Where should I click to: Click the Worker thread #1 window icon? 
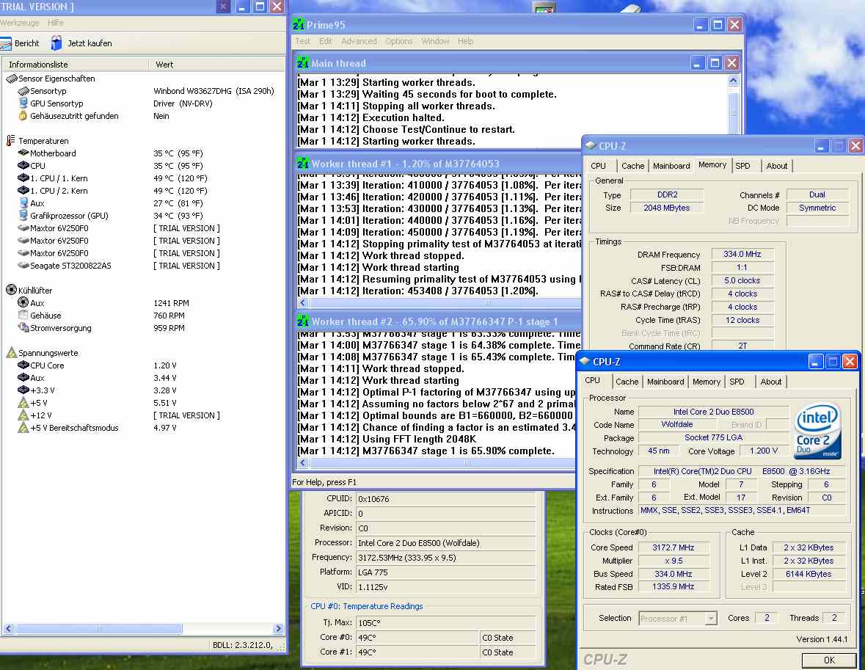[303, 164]
